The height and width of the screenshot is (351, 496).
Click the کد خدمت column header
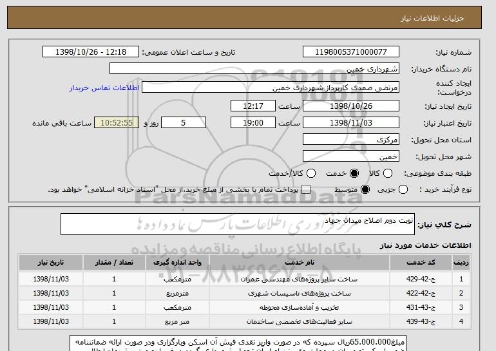(x=421, y=263)
